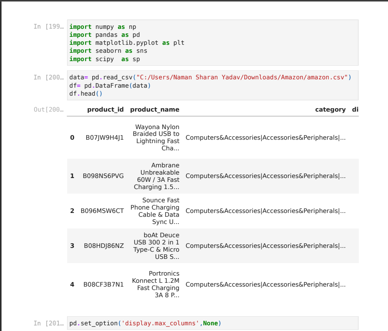Click product ID B08HDJ86NZ
388x331 pixels.
104,246
